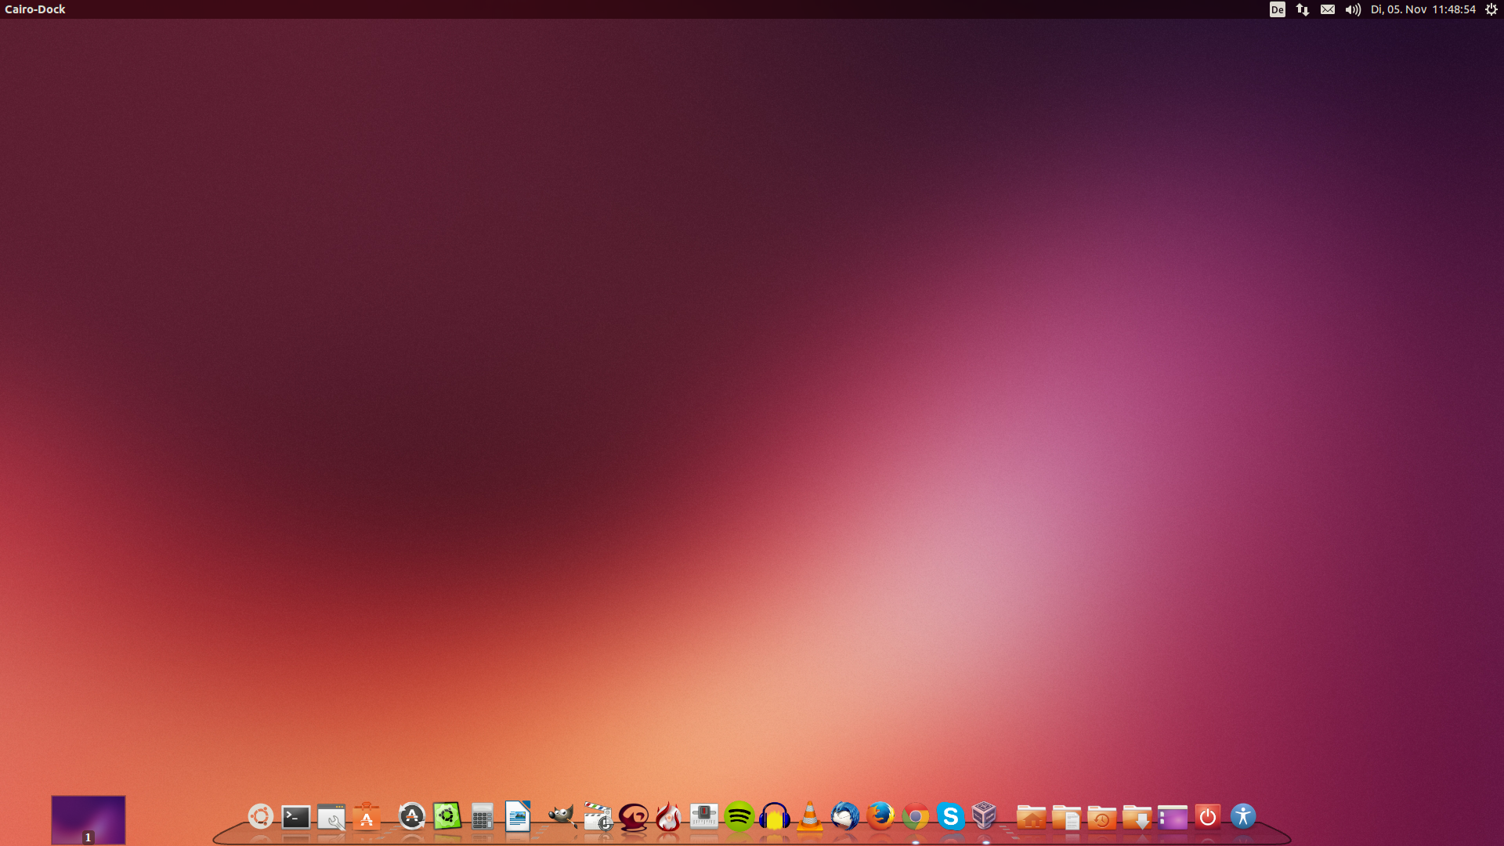Open the Terminal from the dock

[296, 817]
